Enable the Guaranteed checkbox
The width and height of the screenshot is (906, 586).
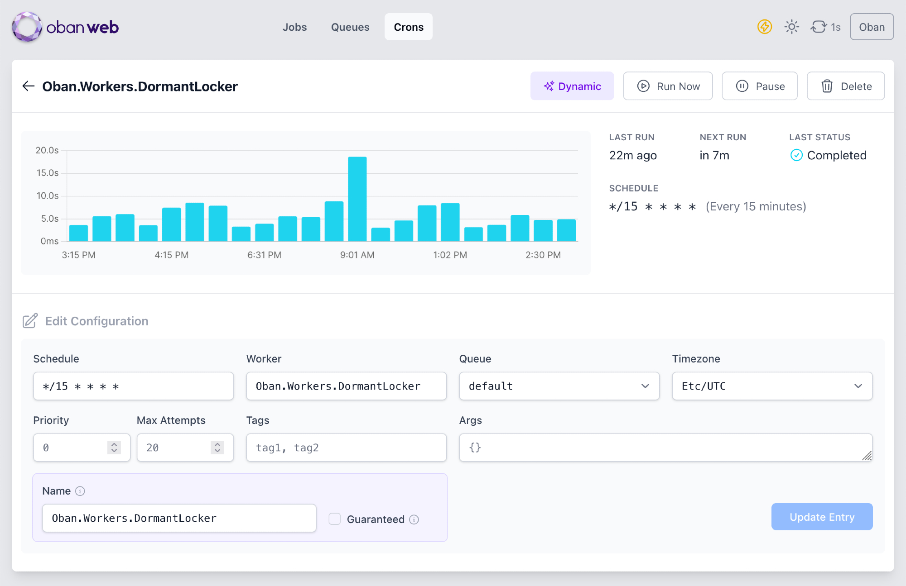pyautogui.click(x=335, y=519)
